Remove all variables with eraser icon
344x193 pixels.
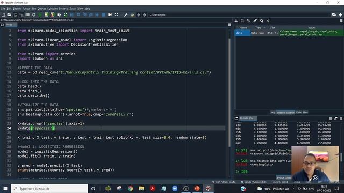coord(255,21)
